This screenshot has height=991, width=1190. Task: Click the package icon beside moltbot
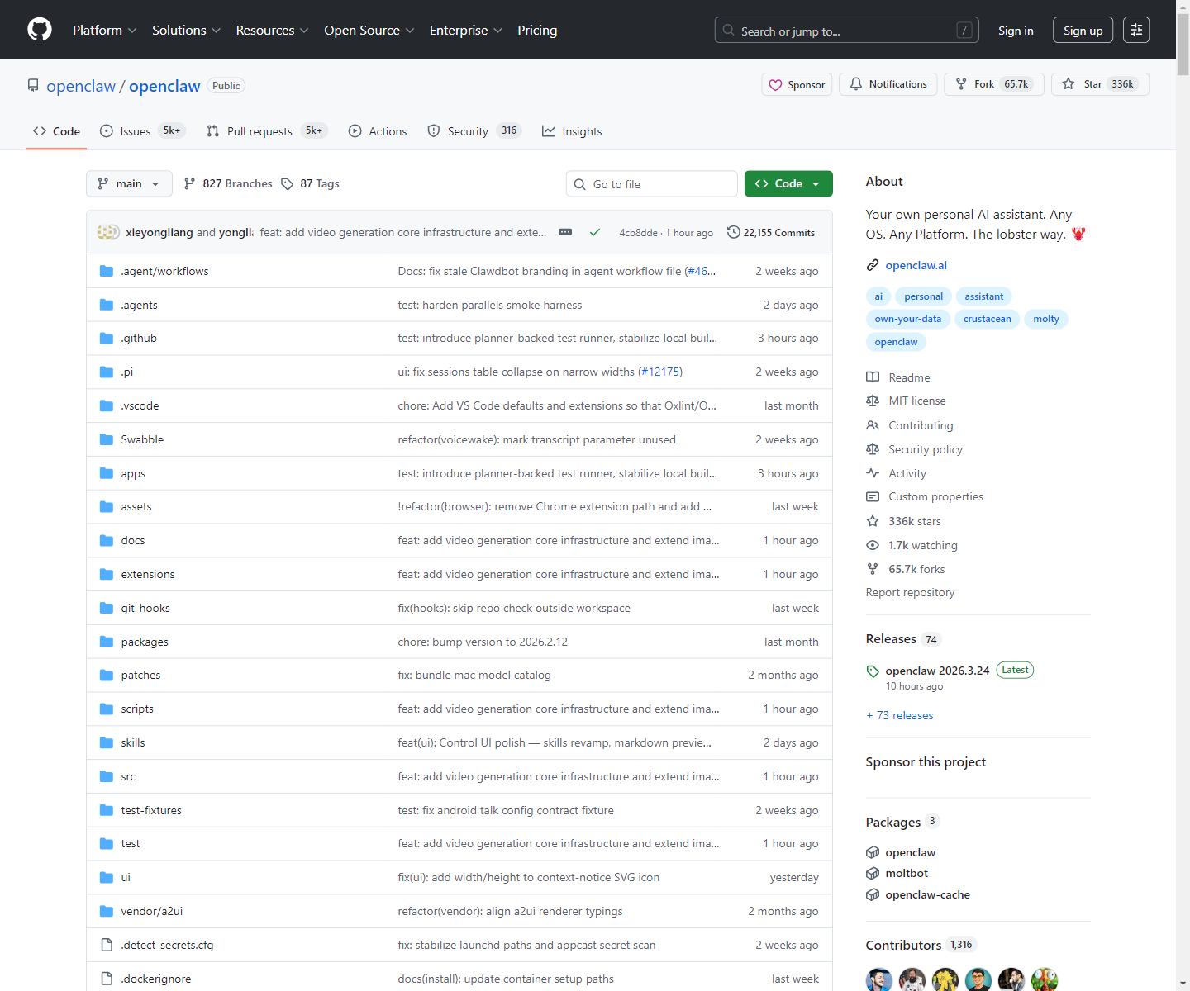(872, 873)
